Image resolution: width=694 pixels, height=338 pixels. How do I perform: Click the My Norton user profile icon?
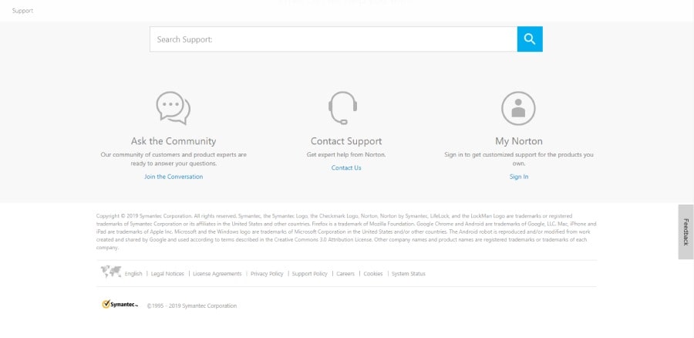tap(518, 108)
